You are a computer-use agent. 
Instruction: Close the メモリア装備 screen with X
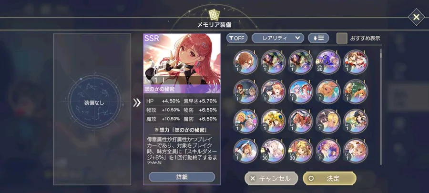(416, 17)
